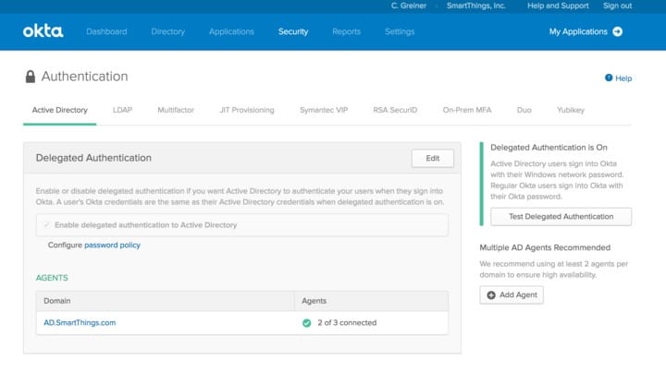This screenshot has width=666, height=372.
Task: Open the Directory menu
Action: (167, 31)
